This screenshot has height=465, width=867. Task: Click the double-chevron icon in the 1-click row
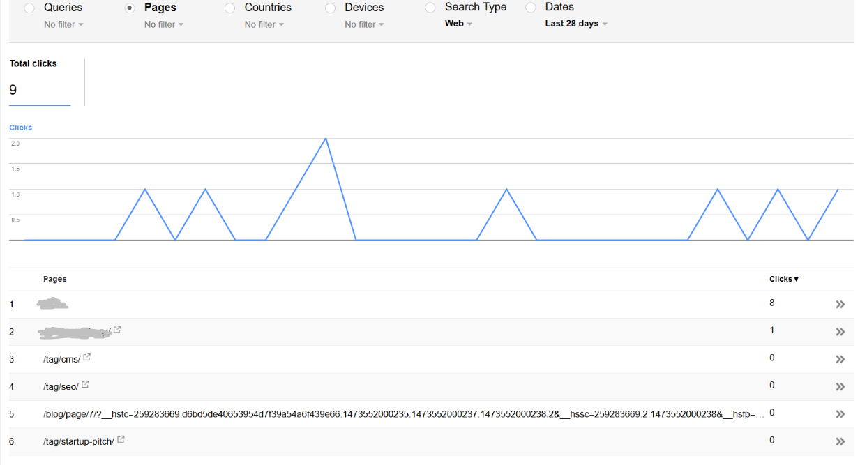point(840,332)
